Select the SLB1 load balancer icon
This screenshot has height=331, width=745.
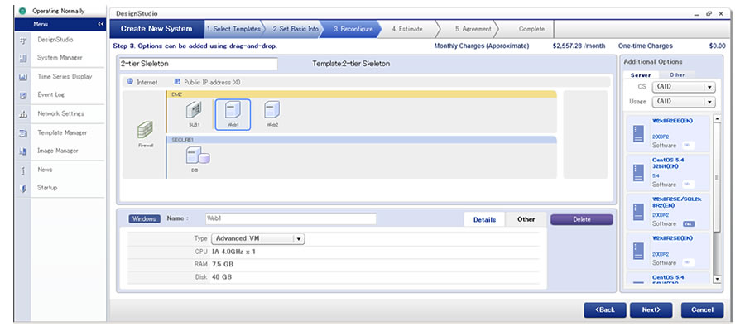pyautogui.click(x=194, y=110)
